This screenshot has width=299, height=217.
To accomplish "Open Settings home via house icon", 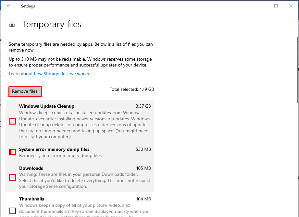I will coord(12,24).
